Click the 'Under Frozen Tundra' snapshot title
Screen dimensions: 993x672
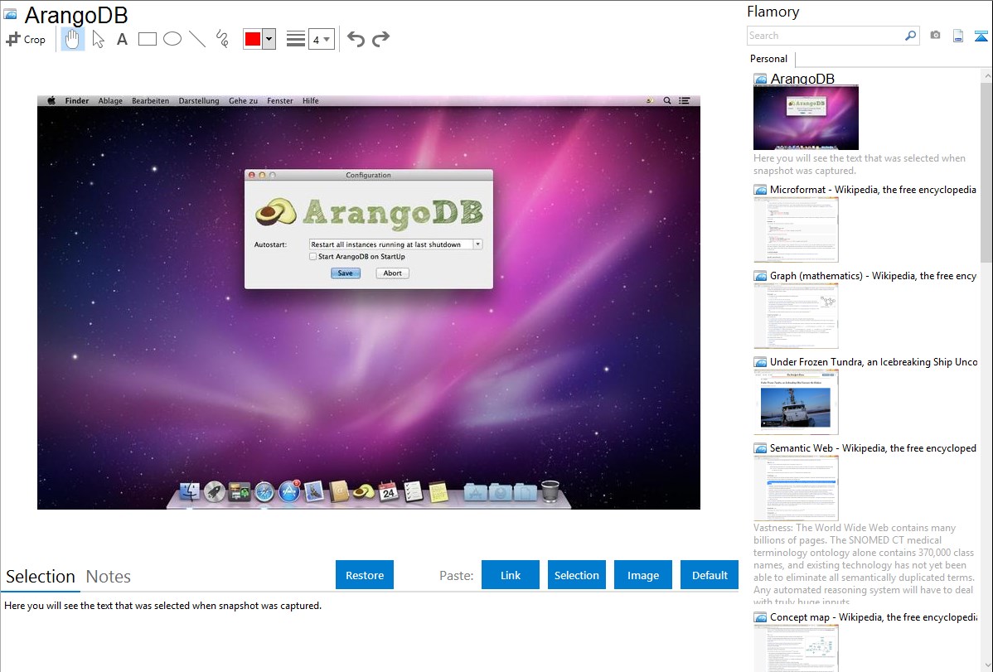point(874,362)
